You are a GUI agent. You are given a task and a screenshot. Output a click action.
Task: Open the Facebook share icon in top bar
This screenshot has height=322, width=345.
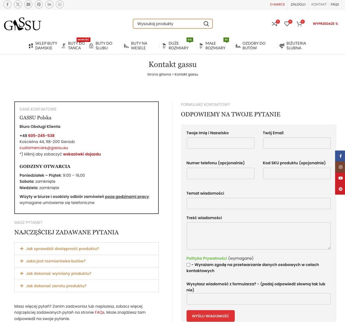tap(7, 5)
